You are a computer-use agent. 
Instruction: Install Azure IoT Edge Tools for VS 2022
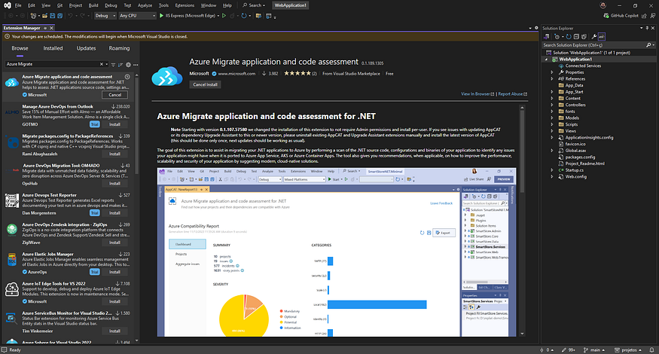click(x=114, y=301)
